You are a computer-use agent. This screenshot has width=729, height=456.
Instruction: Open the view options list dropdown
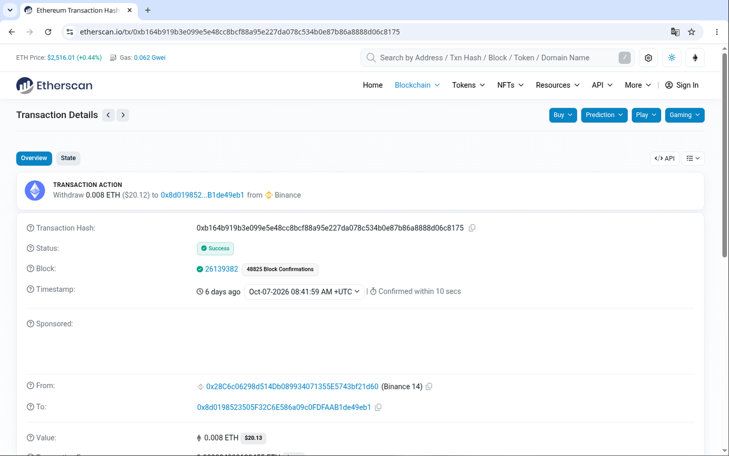click(693, 158)
